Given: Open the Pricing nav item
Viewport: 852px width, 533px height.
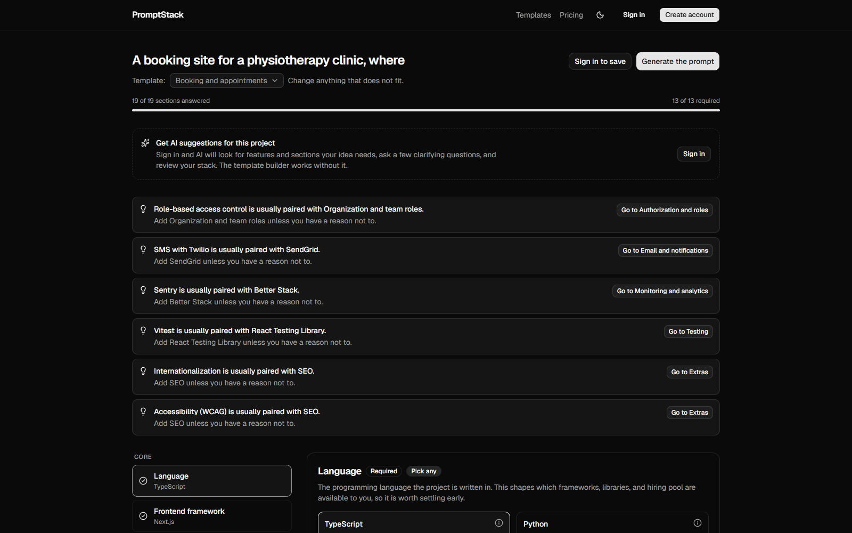Looking at the screenshot, I should pyautogui.click(x=571, y=15).
